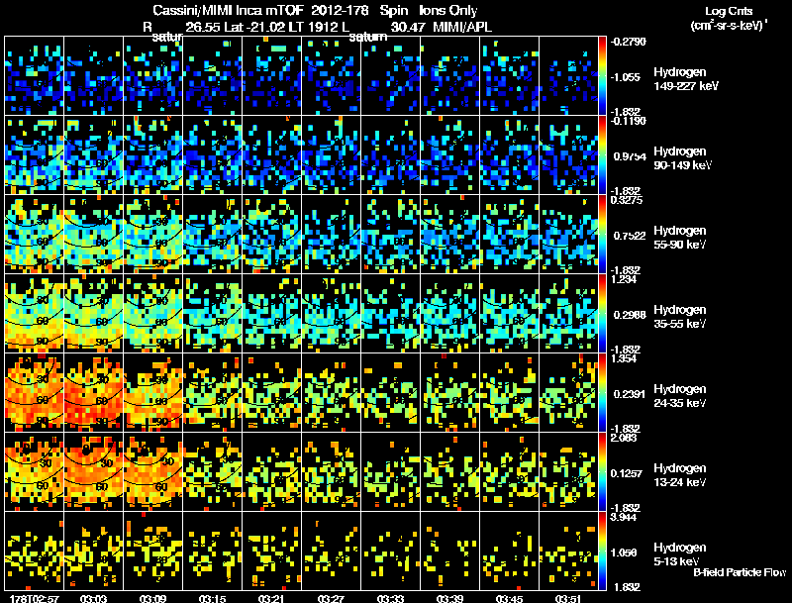The height and width of the screenshot is (603, 792).
Task: Click the 2012-178 date in title
Action: (341, 10)
